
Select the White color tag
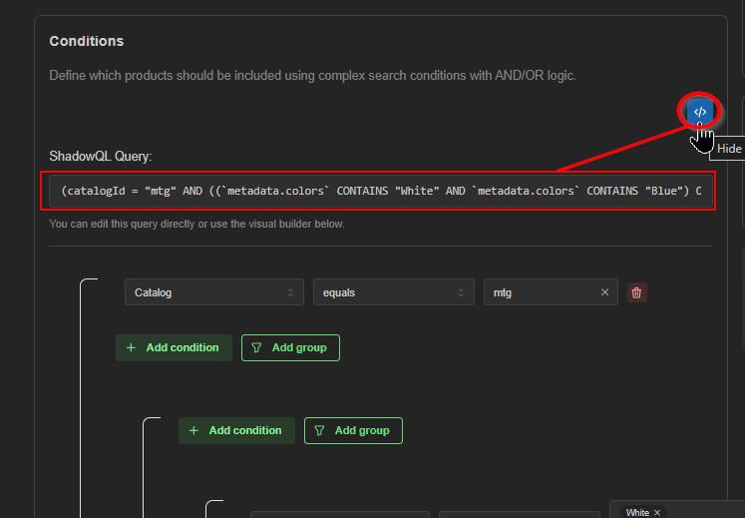(637, 512)
